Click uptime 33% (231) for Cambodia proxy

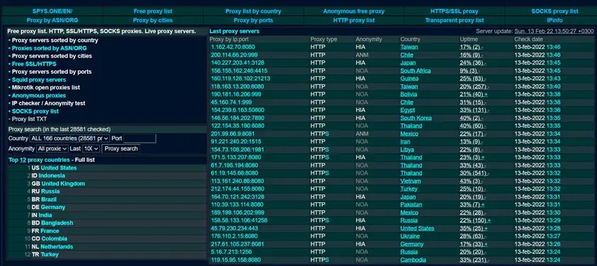point(475,260)
